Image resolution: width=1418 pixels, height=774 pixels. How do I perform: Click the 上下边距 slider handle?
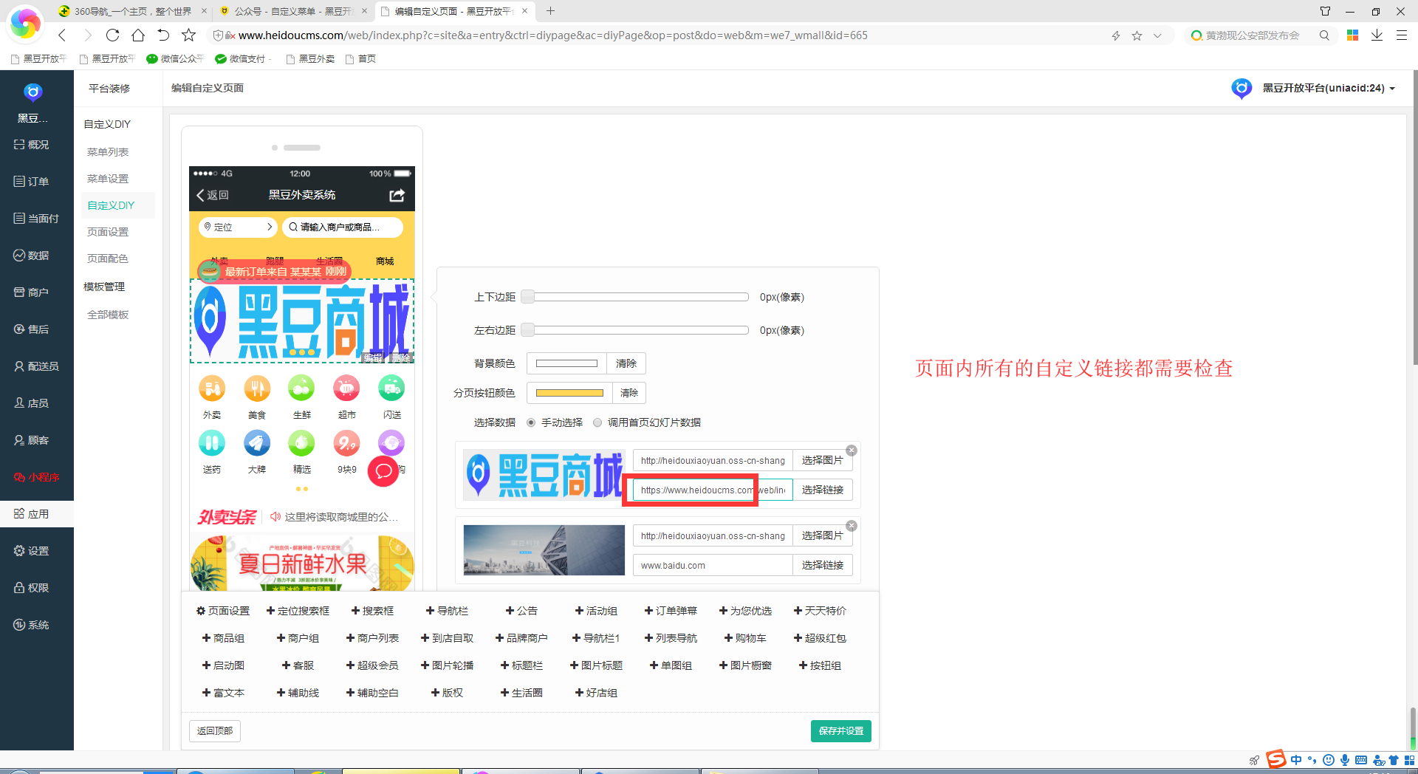click(527, 297)
